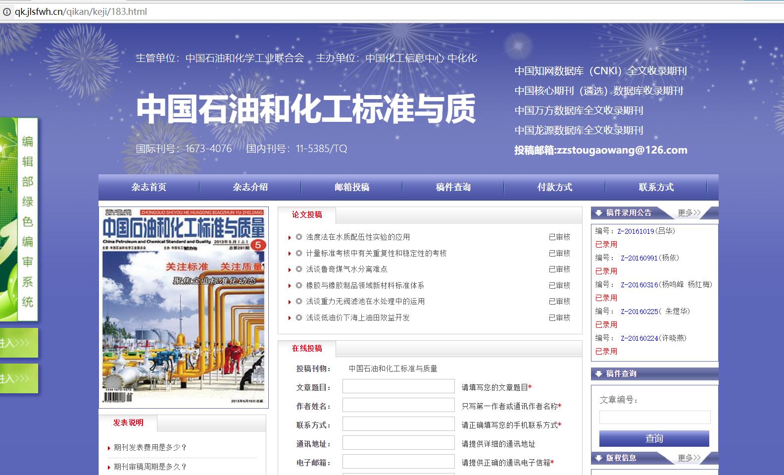This screenshot has width=784, height=475.
Task: Open manuscript number Z-20160225
Action: pos(639,312)
